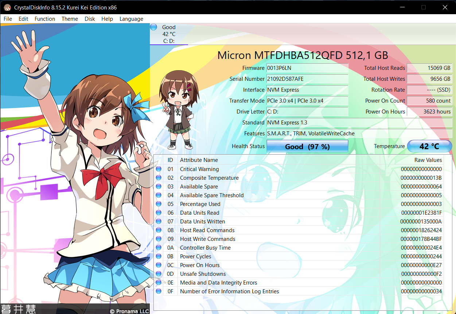This screenshot has height=314, width=456.
Task: Click the 42 °C temperature button
Action: pos(429,146)
